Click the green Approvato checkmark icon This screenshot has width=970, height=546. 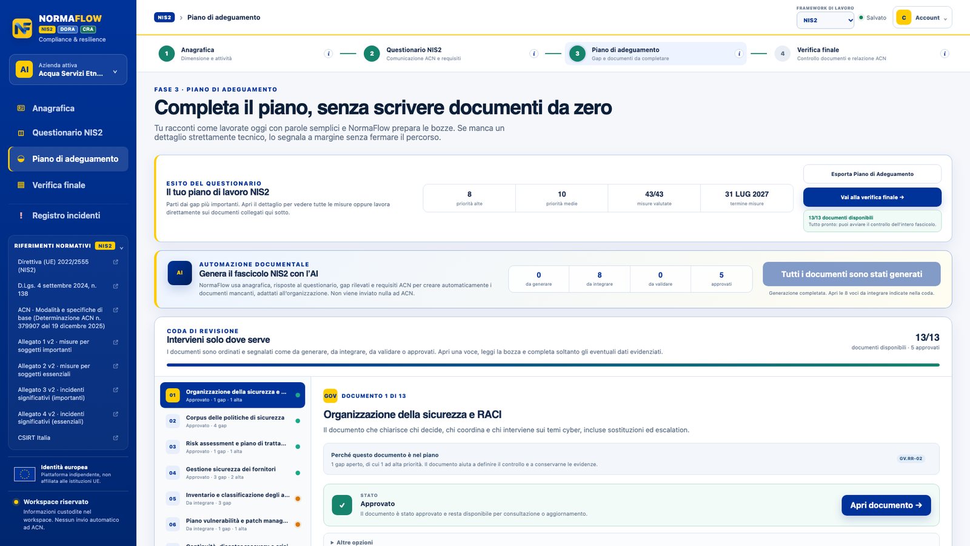click(x=342, y=505)
